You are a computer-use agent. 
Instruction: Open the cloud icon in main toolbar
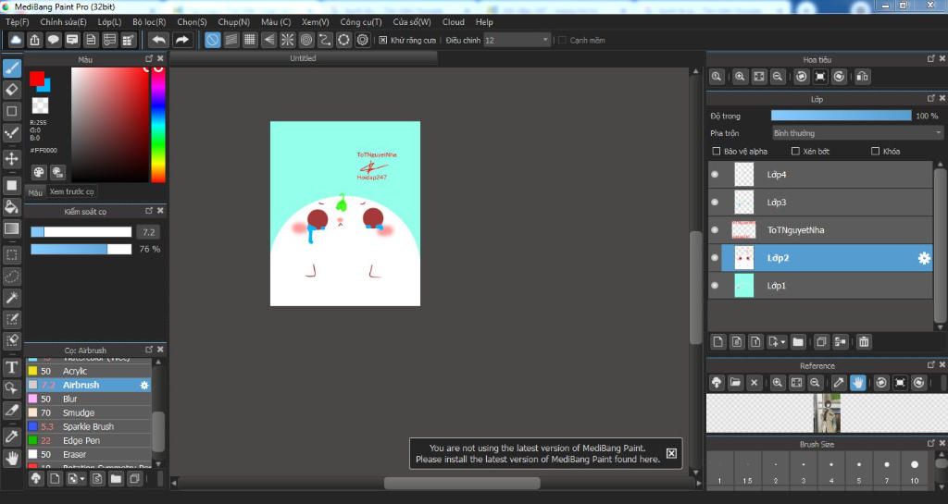tap(16, 41)
